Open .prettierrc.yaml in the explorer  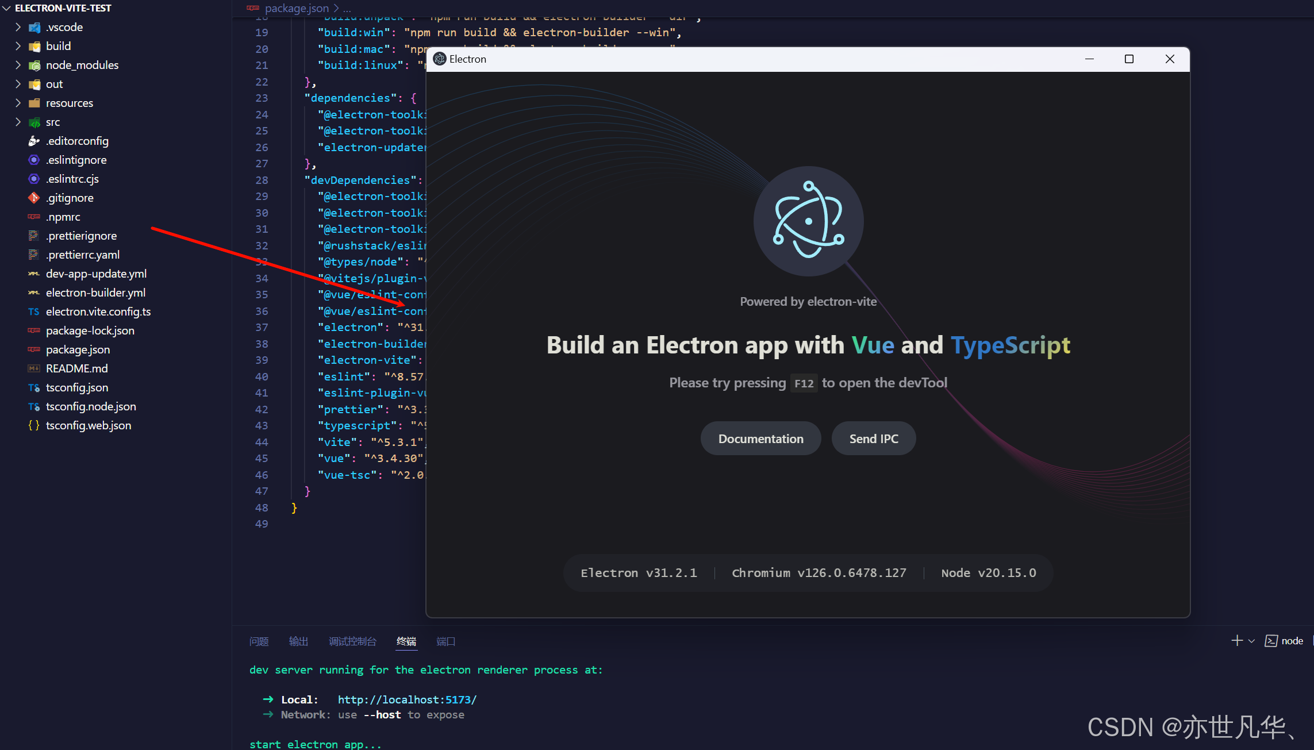click(x=83, y=255)
